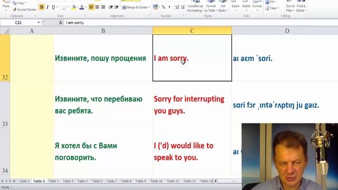Click the Name Box showing C32
This screenshot has height=190, width=338.
point(18,22)
